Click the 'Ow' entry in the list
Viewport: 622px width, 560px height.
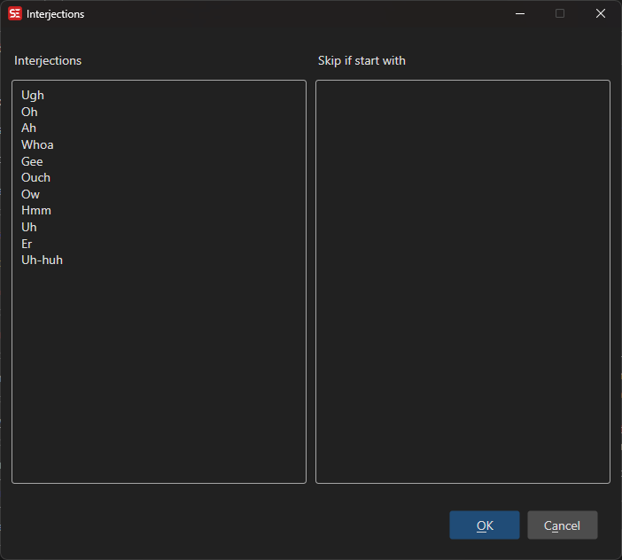pyautogui.click(x=31, y=195)
